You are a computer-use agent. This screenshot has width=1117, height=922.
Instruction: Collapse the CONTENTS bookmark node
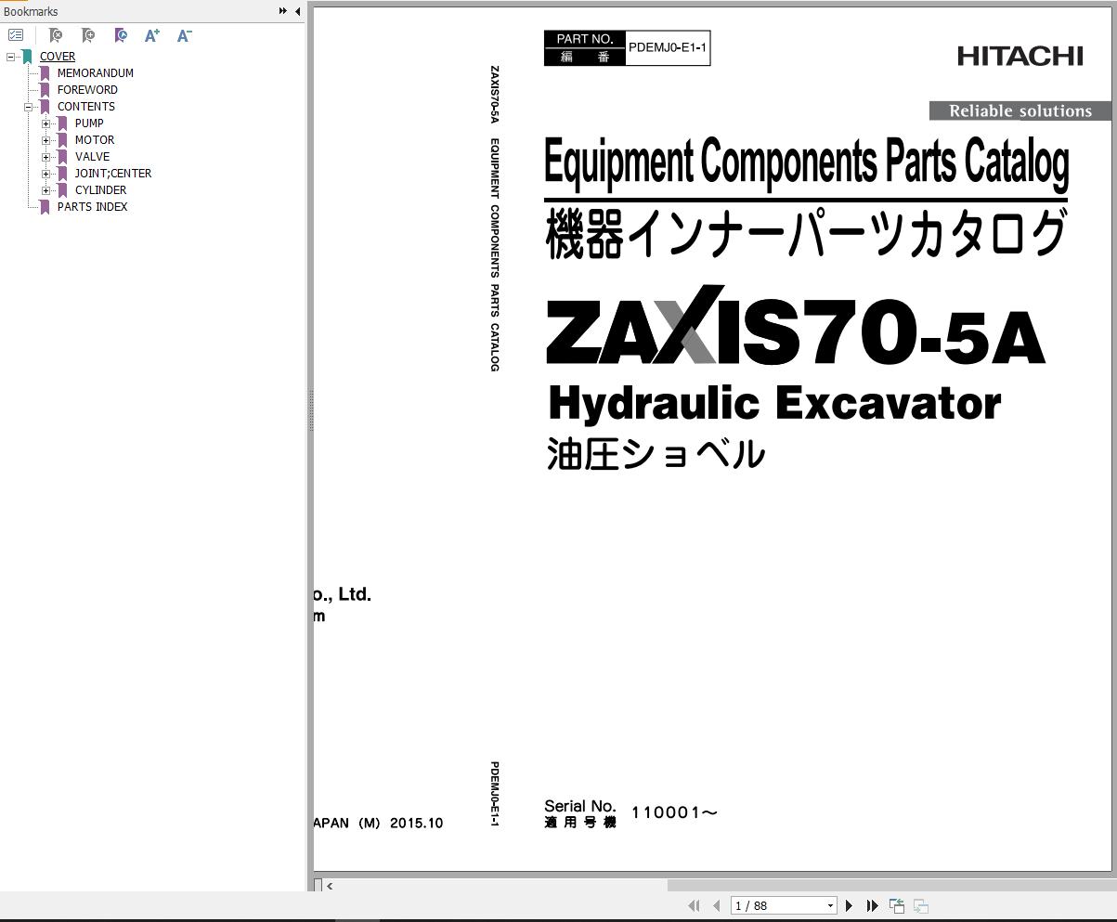point(29,107)
